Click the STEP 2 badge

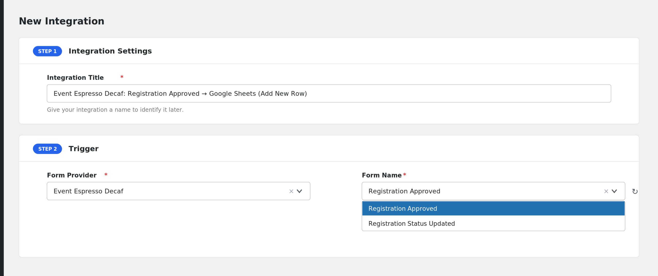pyautogui.click(x=47, y=149)
